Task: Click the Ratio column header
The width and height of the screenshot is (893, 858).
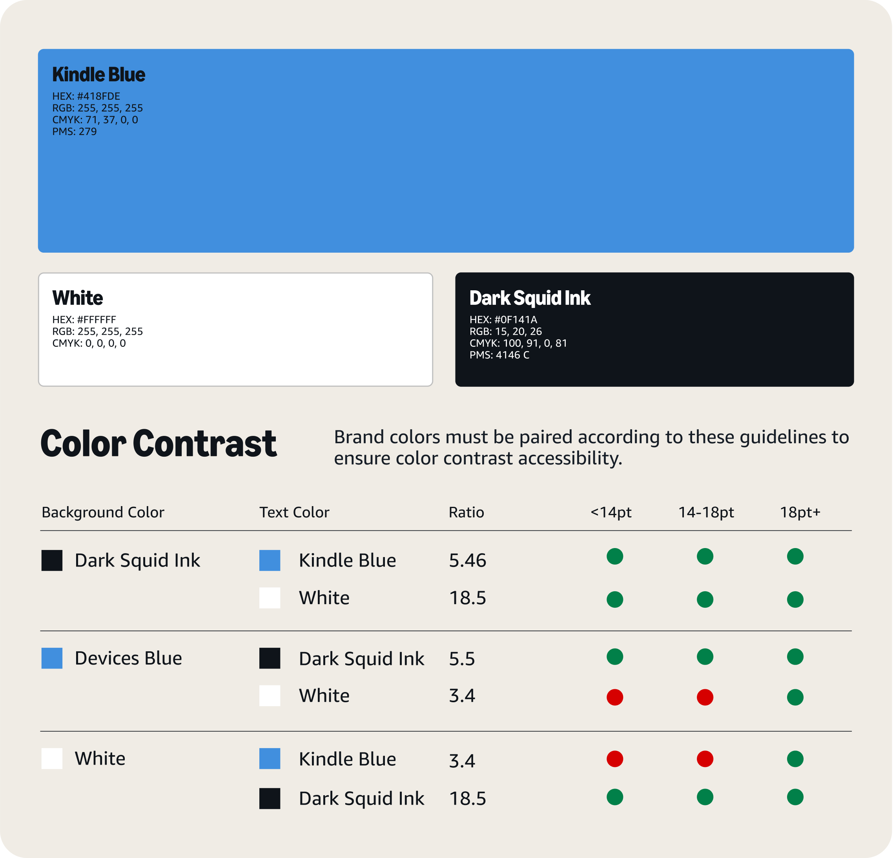Action: [x=467, y=513]
